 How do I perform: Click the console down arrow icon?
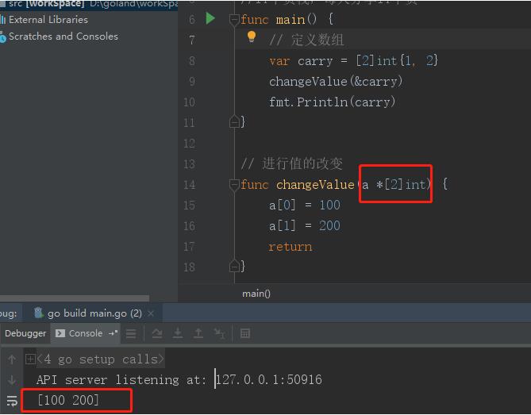(x=12, y=381)
